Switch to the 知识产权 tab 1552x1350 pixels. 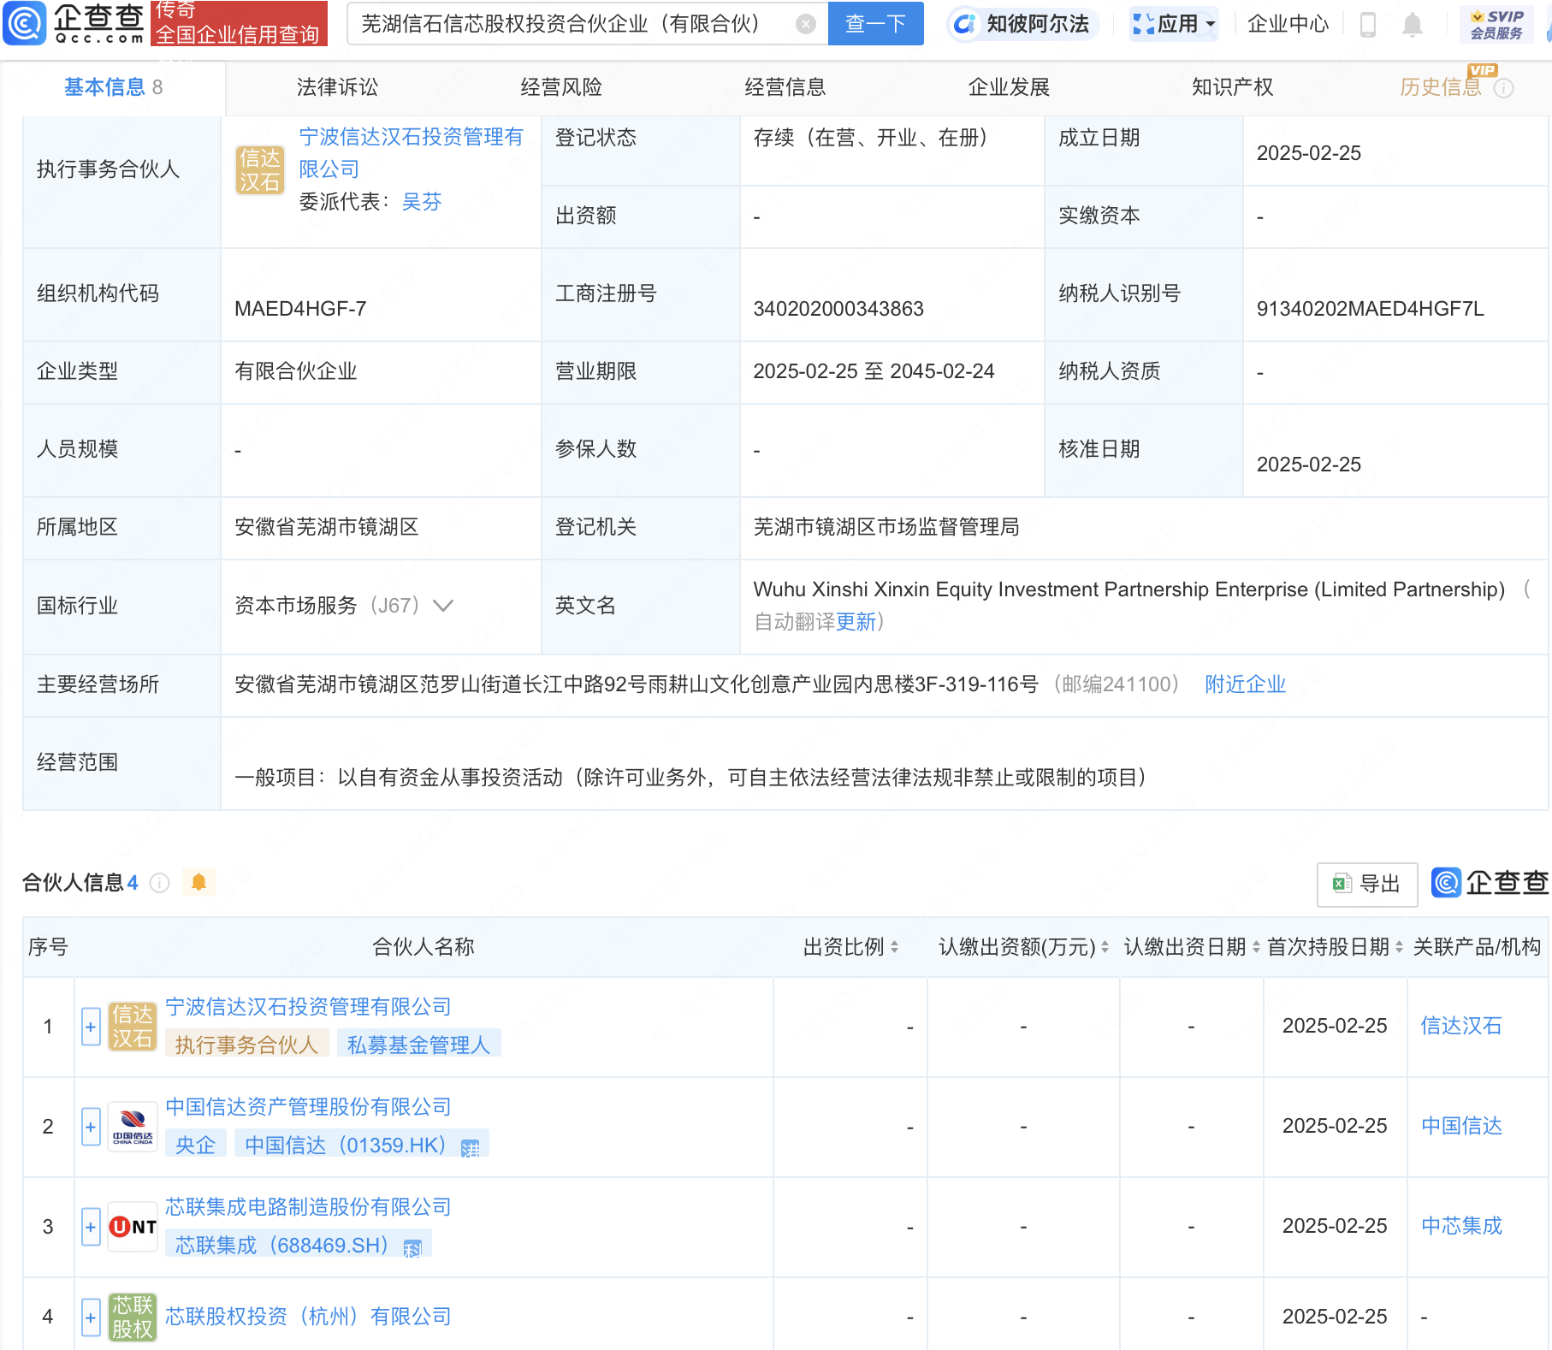(1233, 87)
